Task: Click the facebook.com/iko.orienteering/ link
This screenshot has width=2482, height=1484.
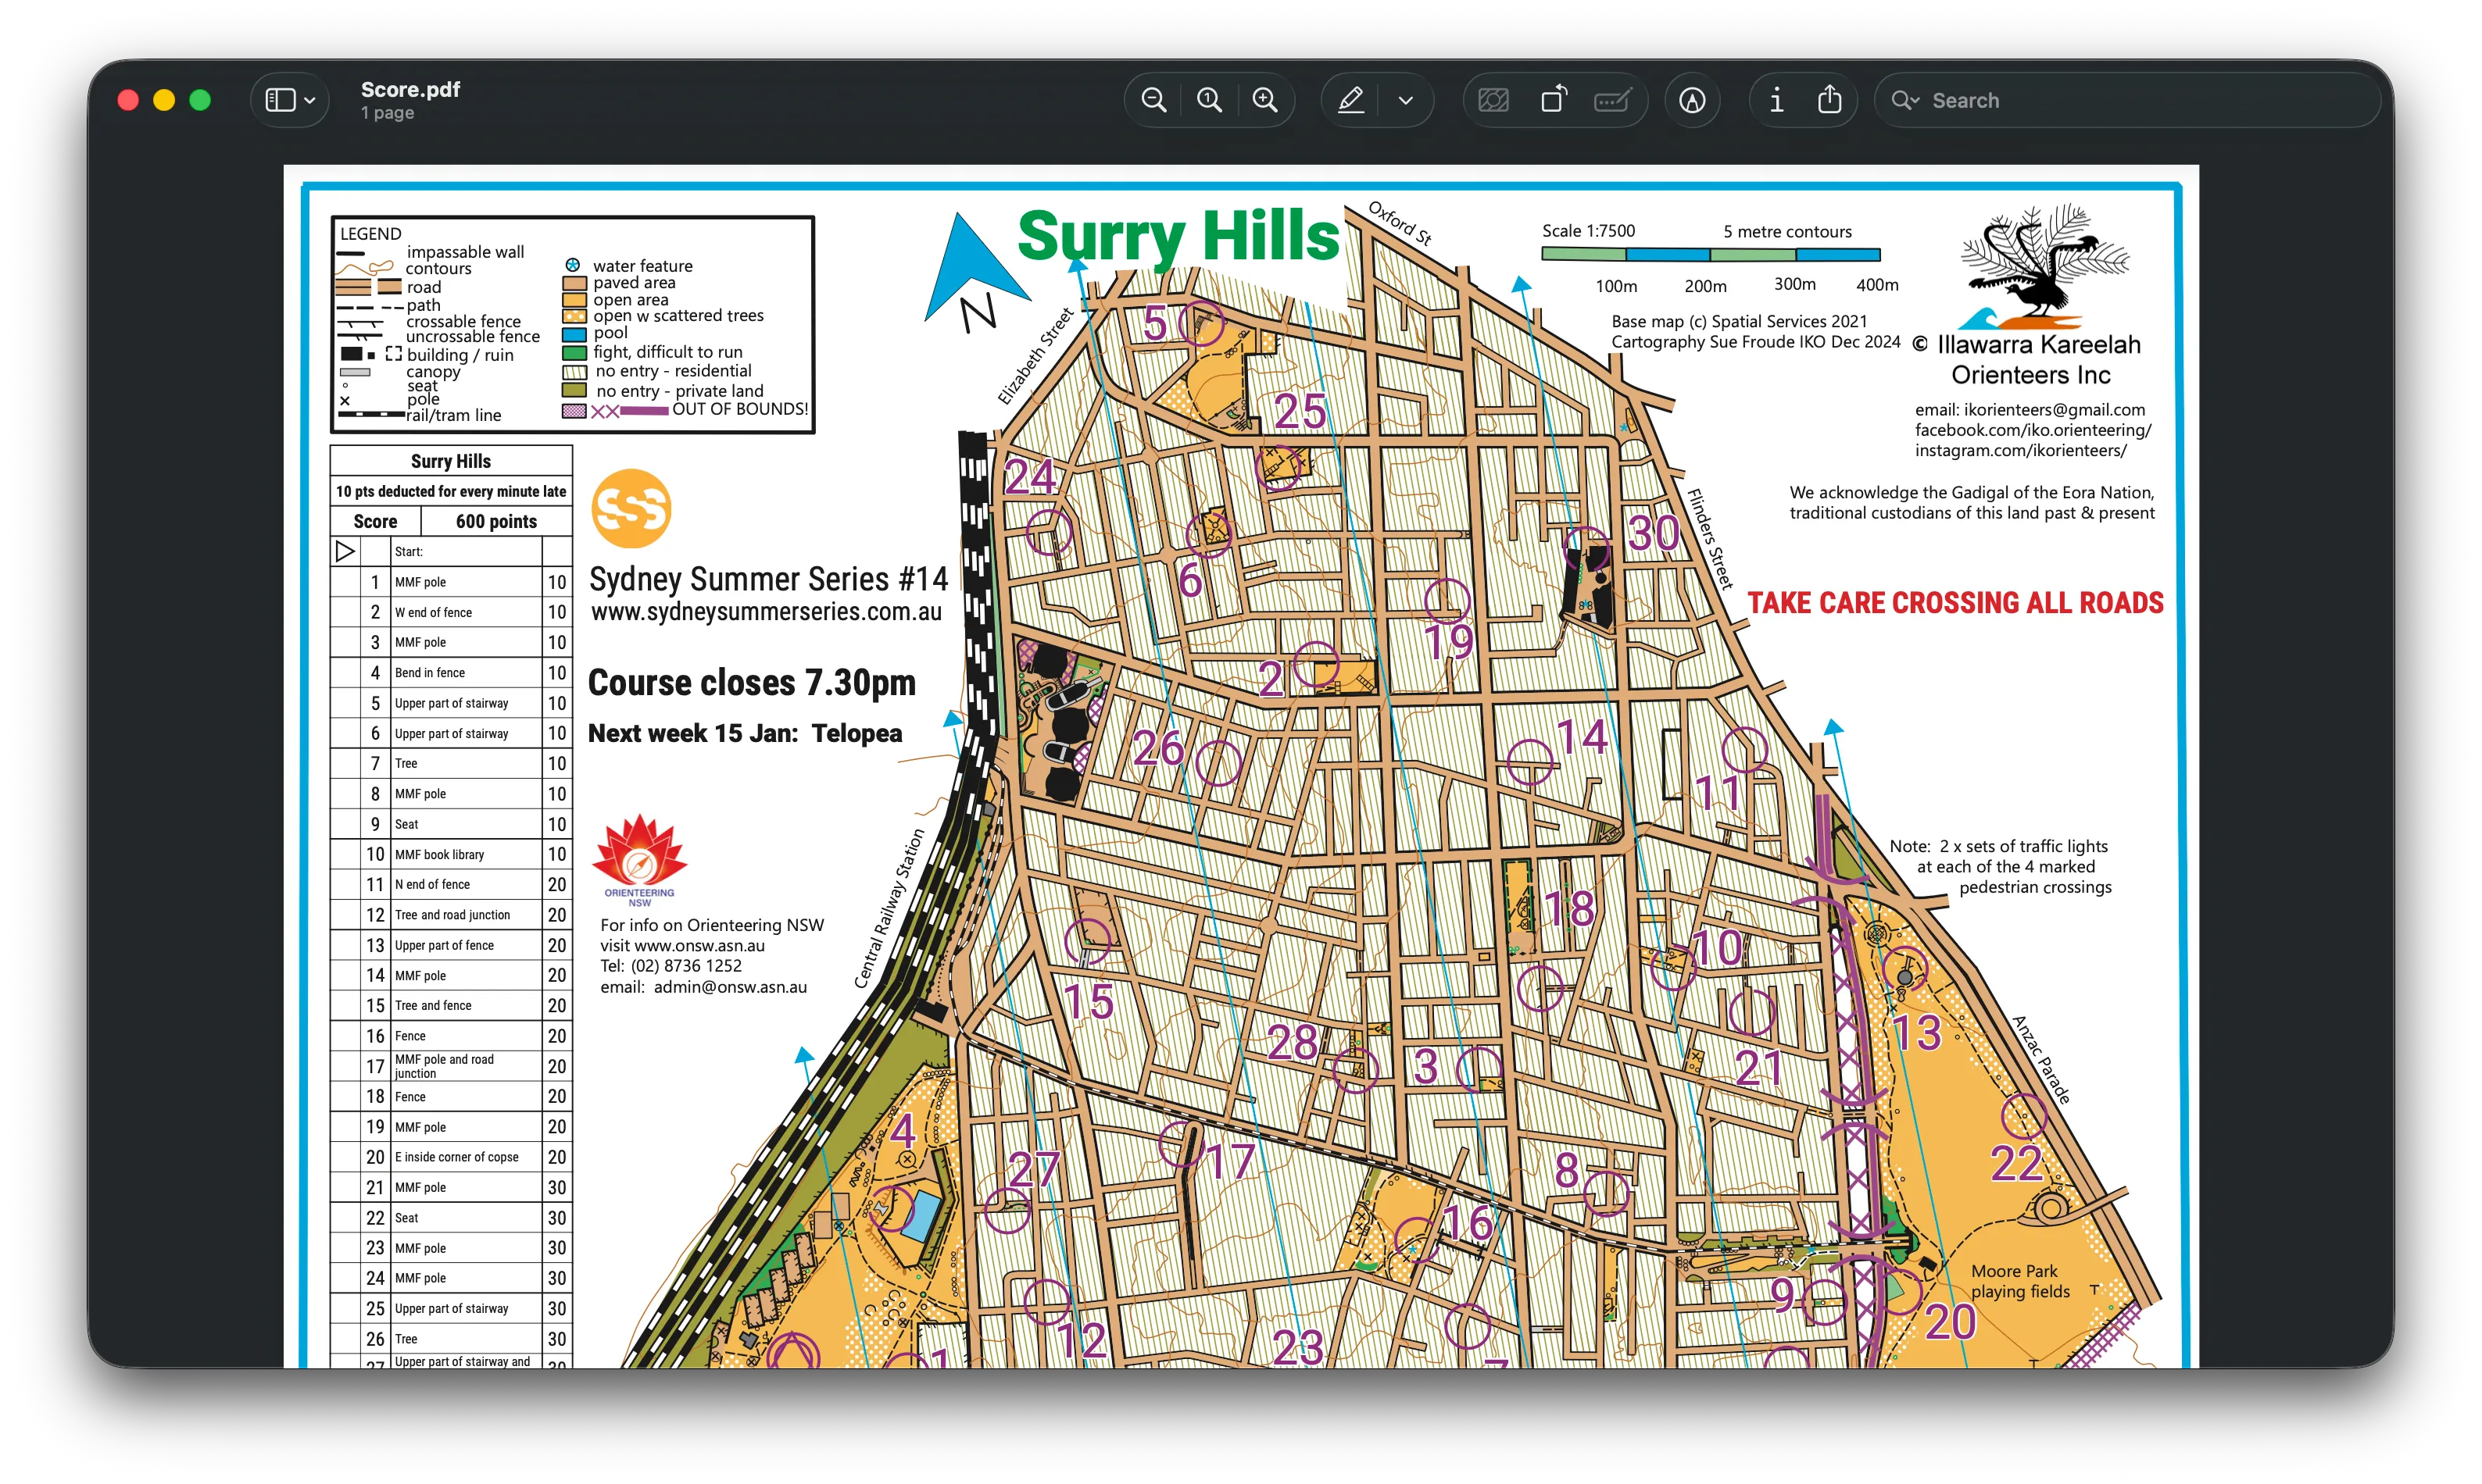Action: pos(2033,430)
